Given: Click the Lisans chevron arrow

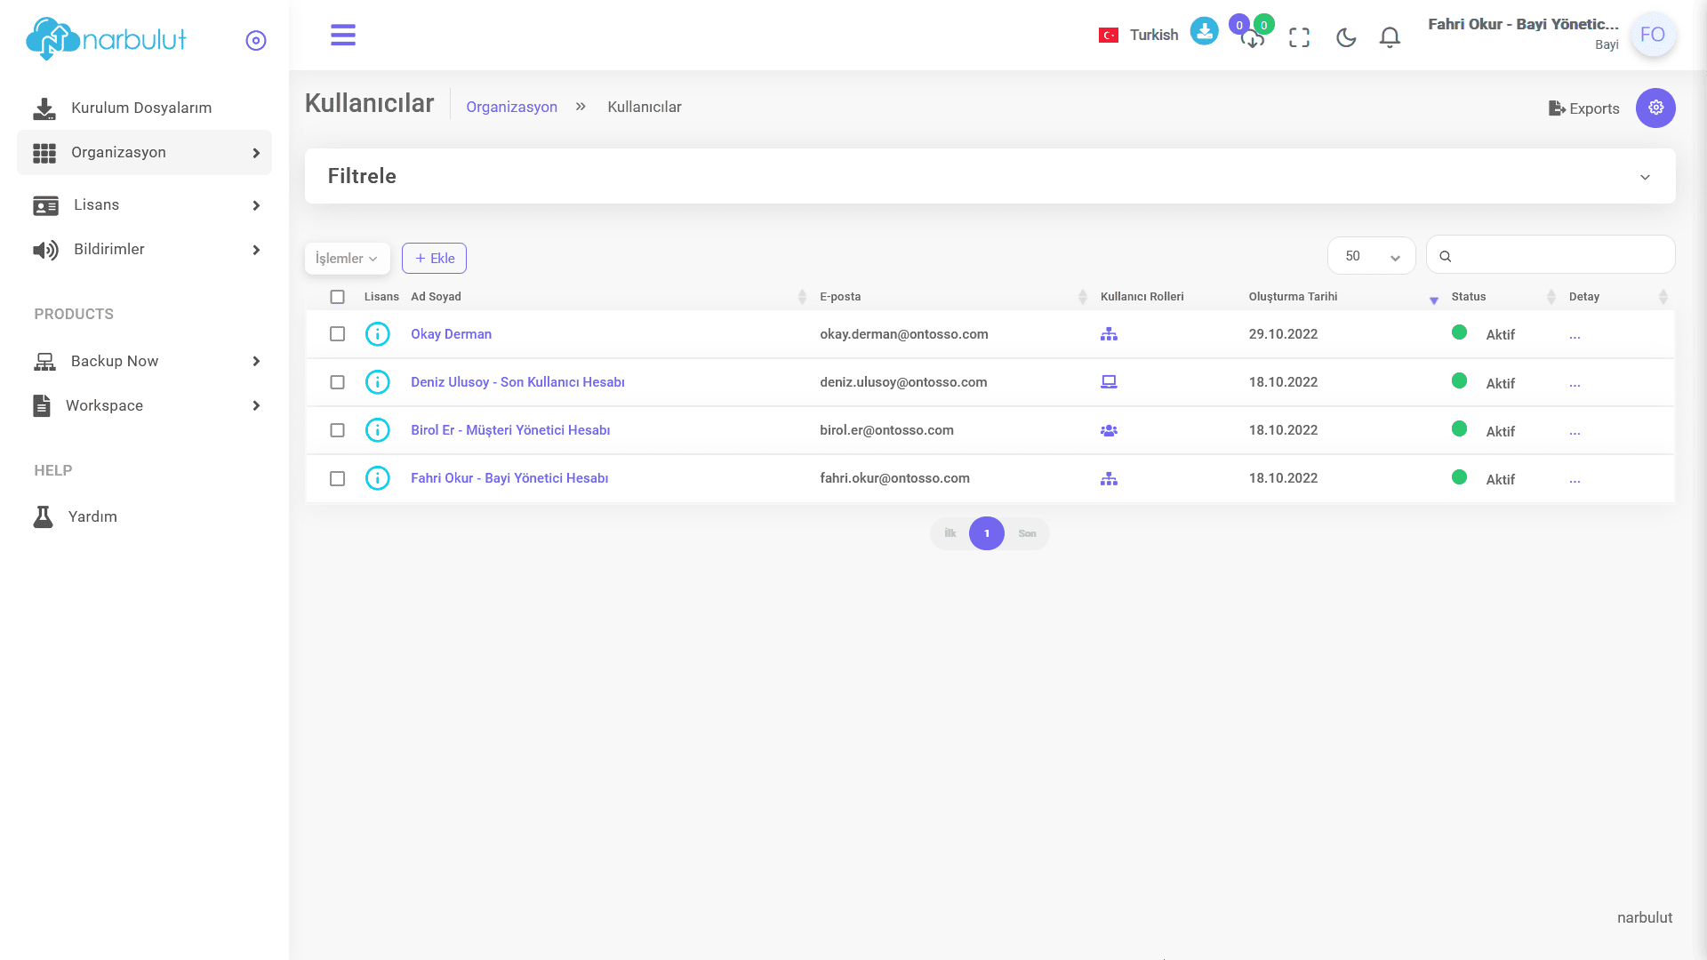Looking at the screenshot, I should click(x=256, y=205).
